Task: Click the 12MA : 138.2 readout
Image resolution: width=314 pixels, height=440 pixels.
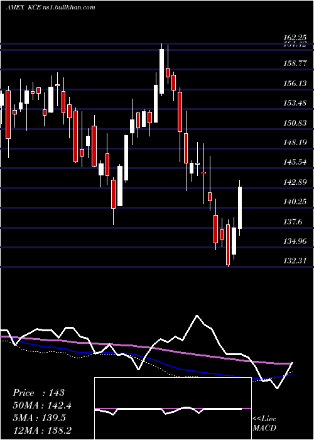Action: click(42, 431)
